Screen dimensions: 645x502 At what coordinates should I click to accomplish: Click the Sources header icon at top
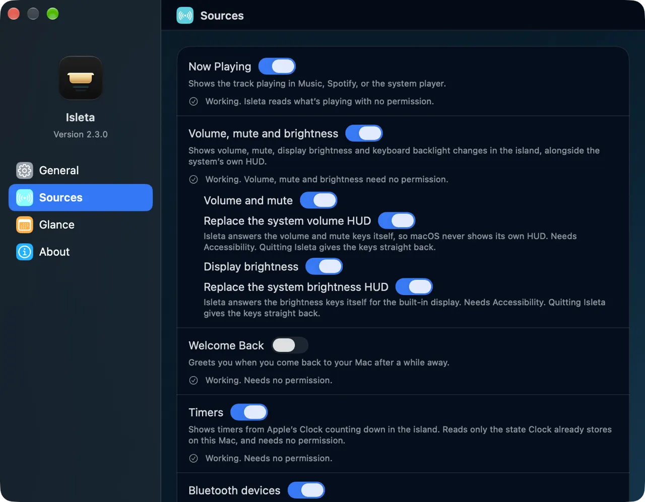[185, 16]
